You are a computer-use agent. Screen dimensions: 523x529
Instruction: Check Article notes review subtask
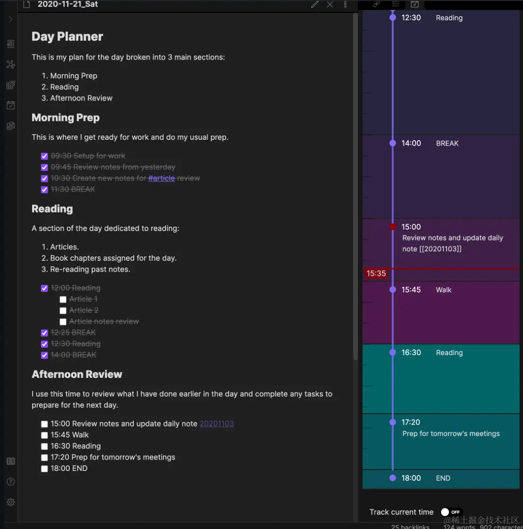tap(63, 322)
